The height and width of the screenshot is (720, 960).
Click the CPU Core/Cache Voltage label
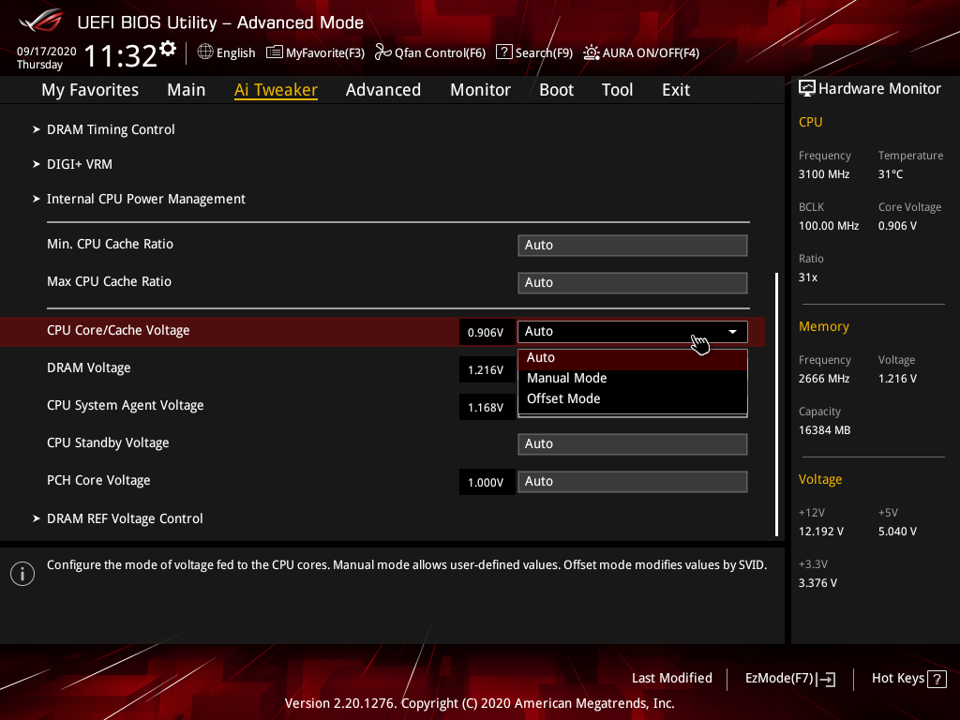[x=118, y=331]
